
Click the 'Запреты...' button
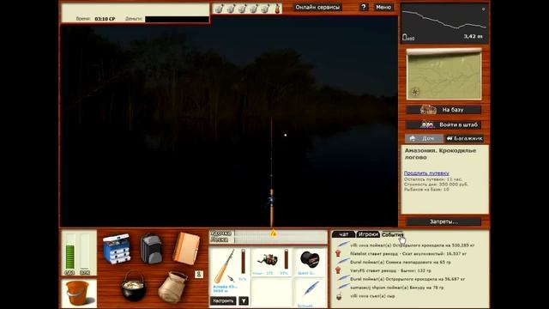pyautogui.click(x=443, y=221)
